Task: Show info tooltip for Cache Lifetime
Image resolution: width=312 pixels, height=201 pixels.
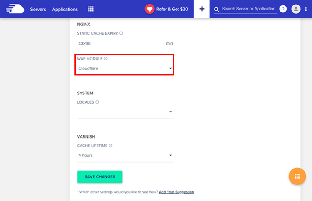Action: click(x=111, y=146)
